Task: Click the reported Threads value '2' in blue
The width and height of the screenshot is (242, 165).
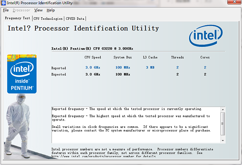Action: tap(177, 67)
